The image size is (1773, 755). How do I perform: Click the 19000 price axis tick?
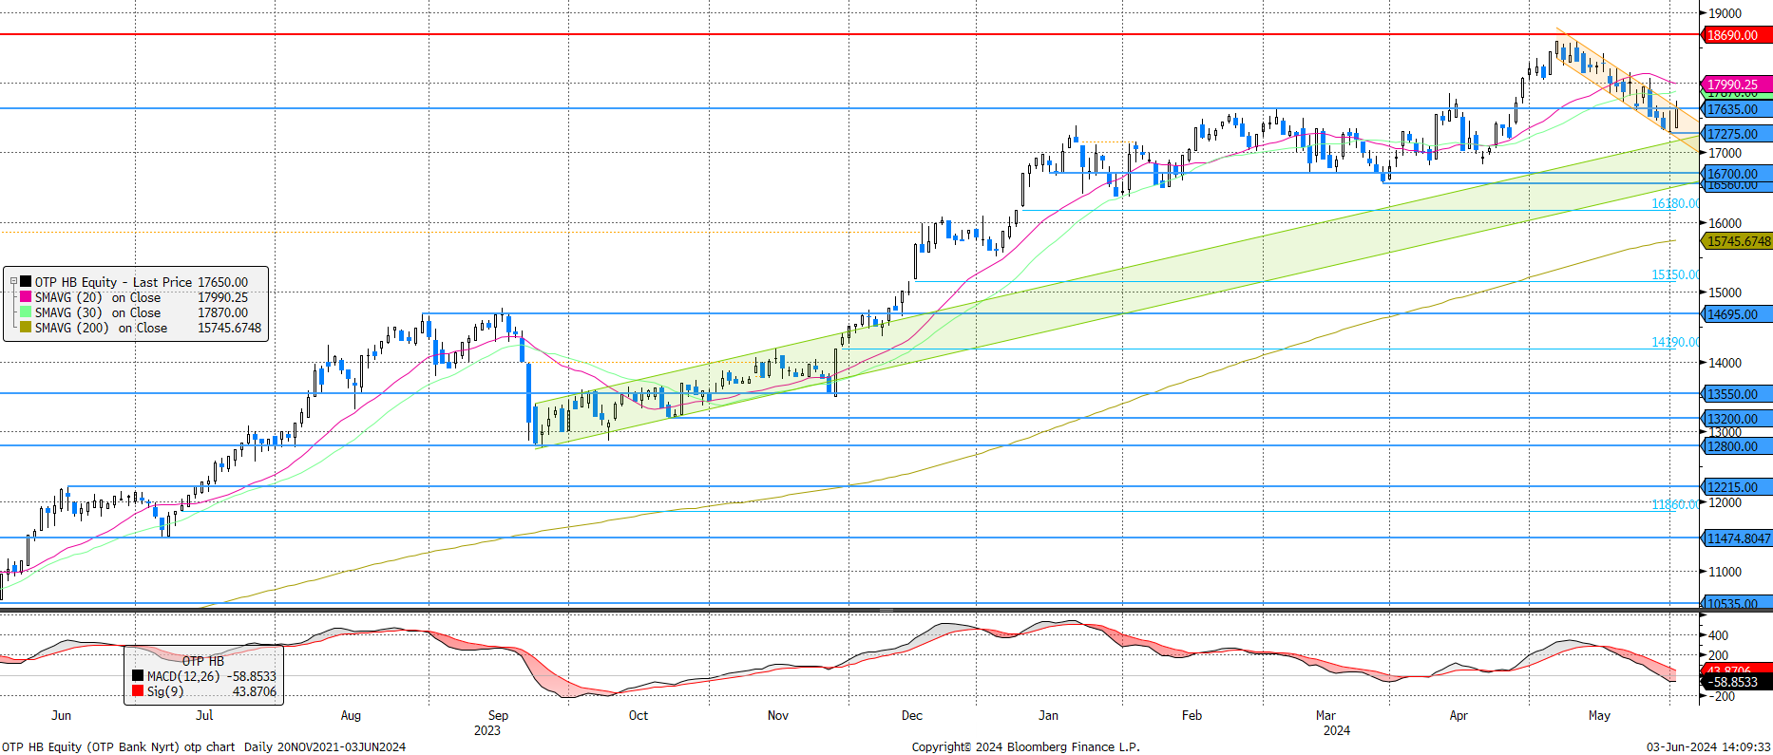[x=1725, y=13]
